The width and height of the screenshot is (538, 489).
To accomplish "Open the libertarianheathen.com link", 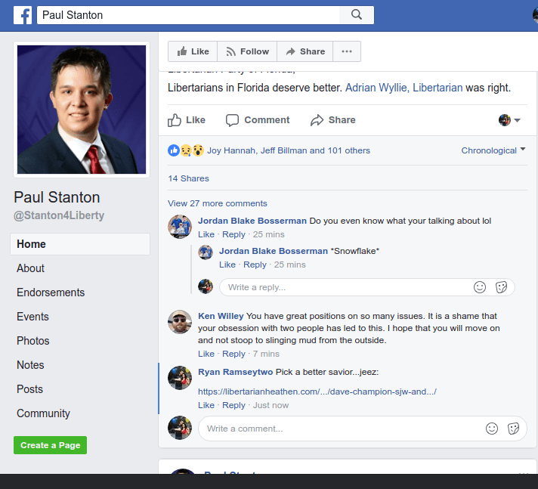I will point(317,392).
